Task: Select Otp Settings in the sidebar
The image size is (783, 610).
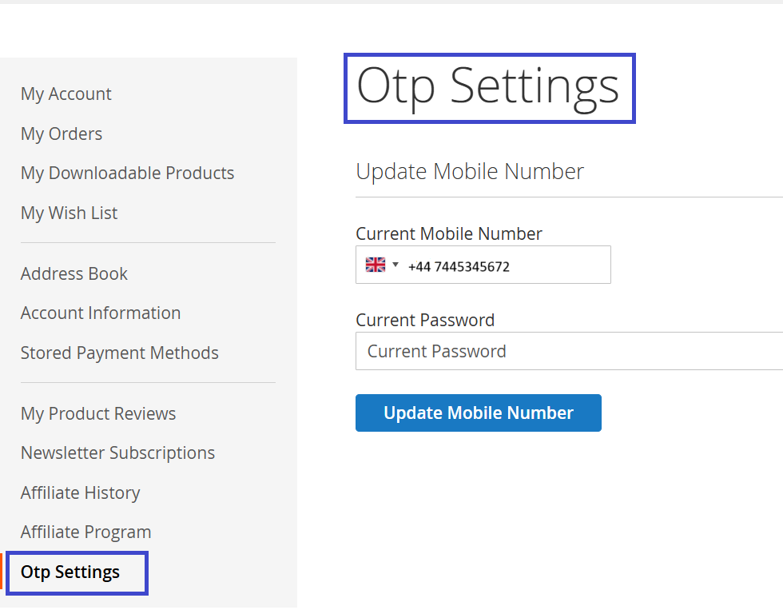Action: coord(70,572)
